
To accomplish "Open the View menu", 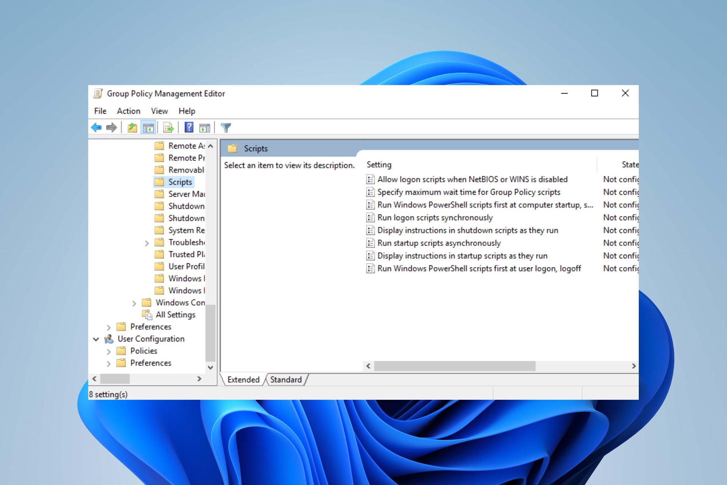I will [159, 111].
